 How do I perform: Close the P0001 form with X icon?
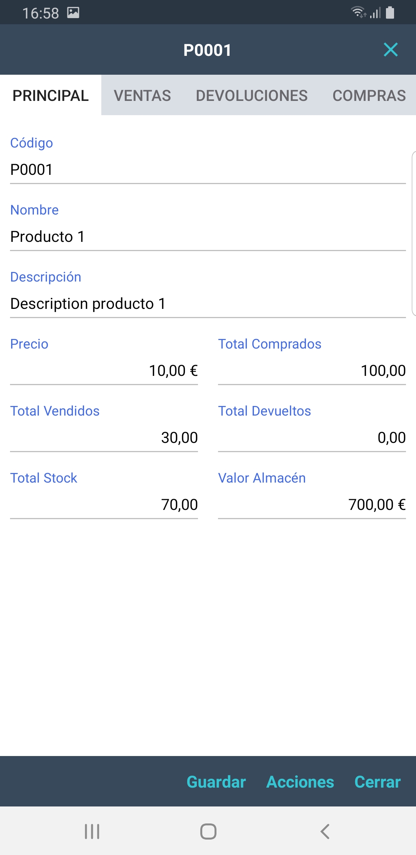[391, 50]
